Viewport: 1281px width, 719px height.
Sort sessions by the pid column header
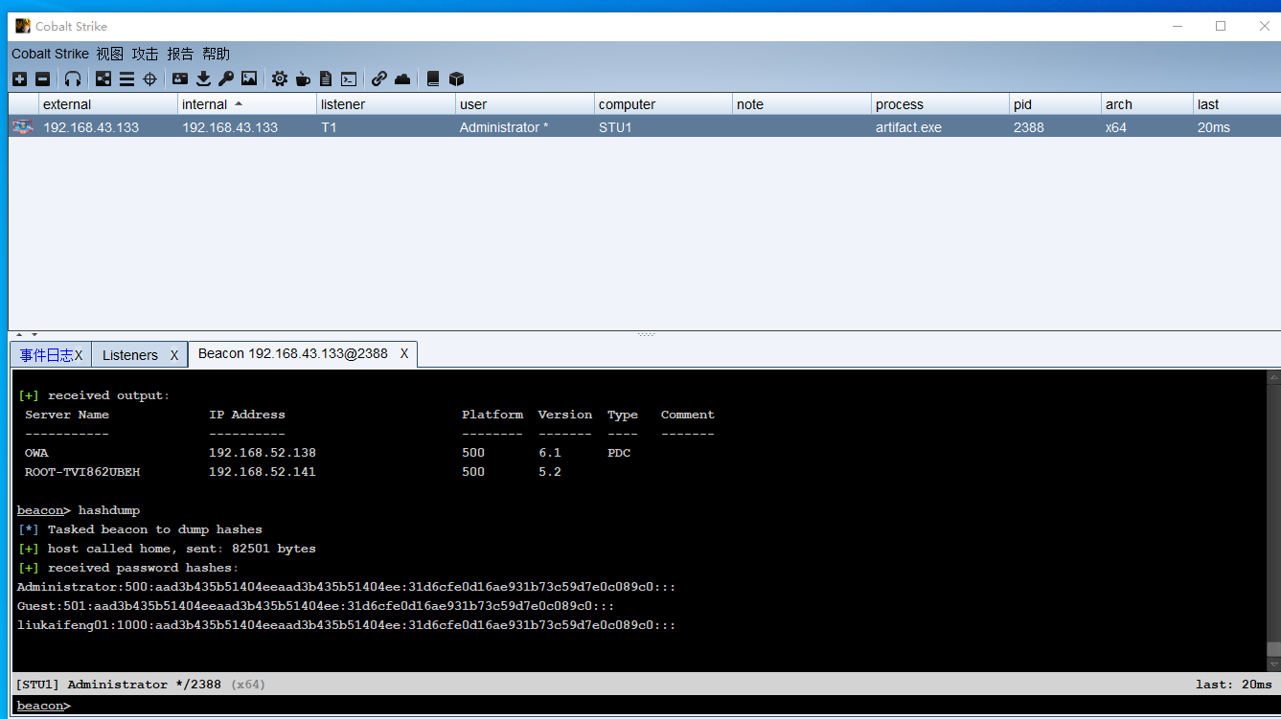tap(1056, 104)
